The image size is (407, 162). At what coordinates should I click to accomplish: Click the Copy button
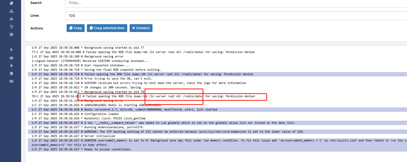(x=75, y=28)
